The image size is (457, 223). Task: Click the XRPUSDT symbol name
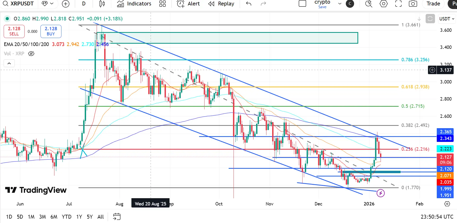[22, 4]
